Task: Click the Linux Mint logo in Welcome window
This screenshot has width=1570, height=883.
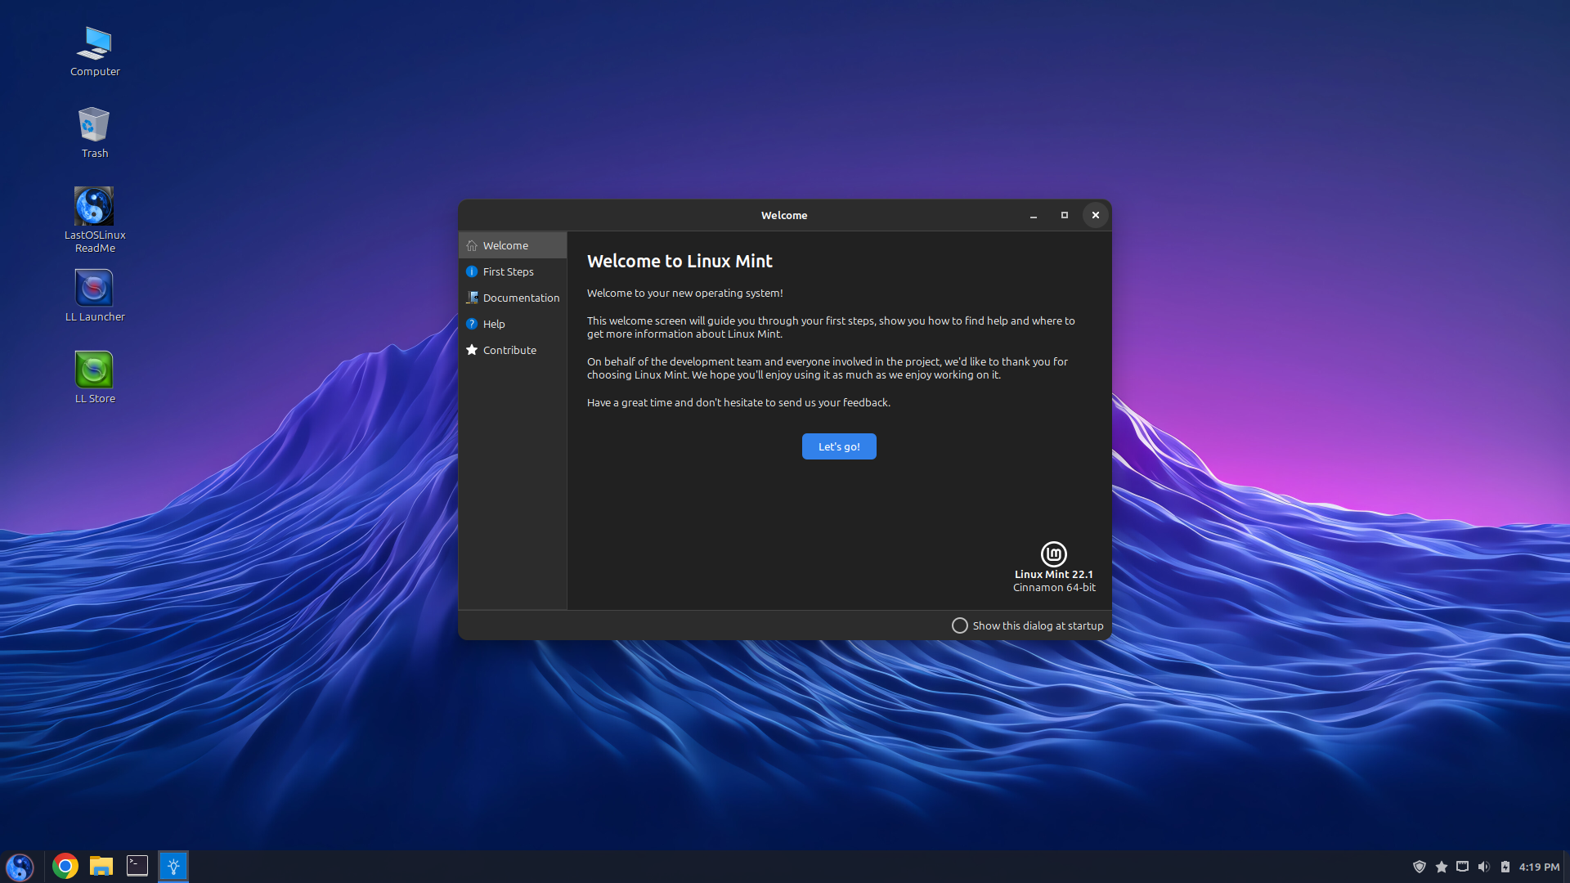Action: point(1053,554)
